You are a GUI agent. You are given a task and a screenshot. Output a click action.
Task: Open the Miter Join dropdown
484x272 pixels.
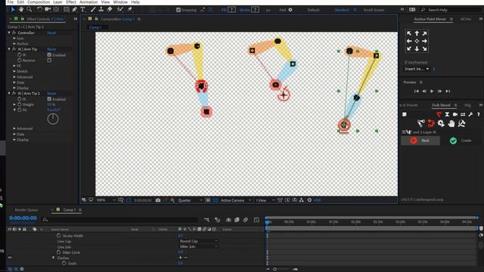point(198,247)
